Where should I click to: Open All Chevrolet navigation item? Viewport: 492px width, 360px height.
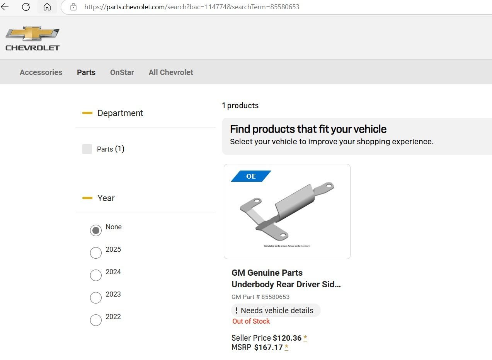171,72
